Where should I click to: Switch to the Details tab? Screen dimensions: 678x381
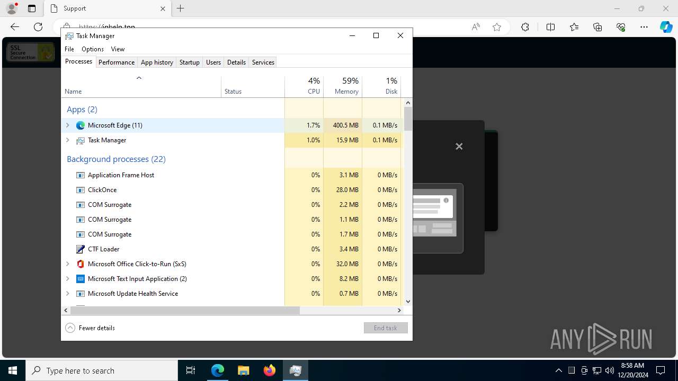click(236, 62)
